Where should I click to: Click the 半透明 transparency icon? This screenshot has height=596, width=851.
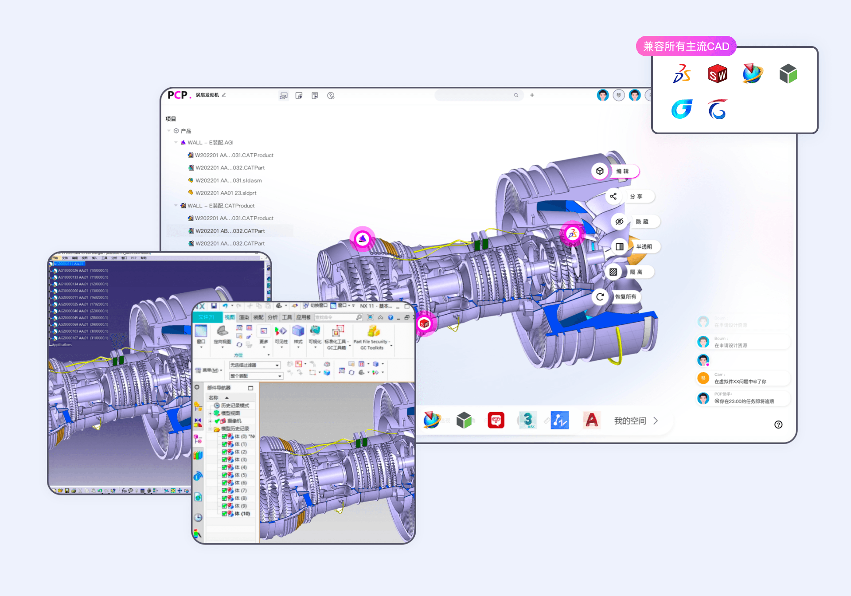(619, 247)
